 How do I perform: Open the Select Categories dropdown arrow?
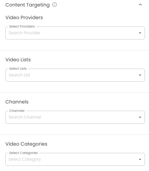coord(140,159)
